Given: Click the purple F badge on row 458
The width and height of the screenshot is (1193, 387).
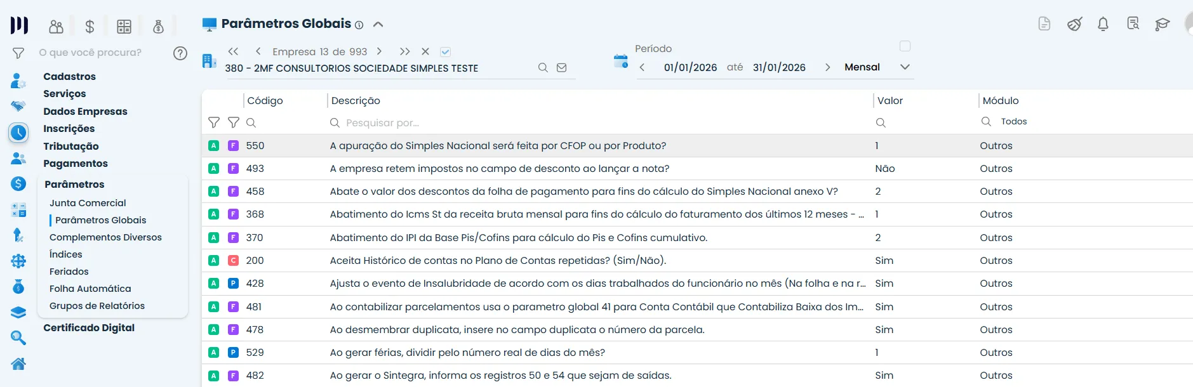Looking at the screenshot, I should click(x=233, y=191).
